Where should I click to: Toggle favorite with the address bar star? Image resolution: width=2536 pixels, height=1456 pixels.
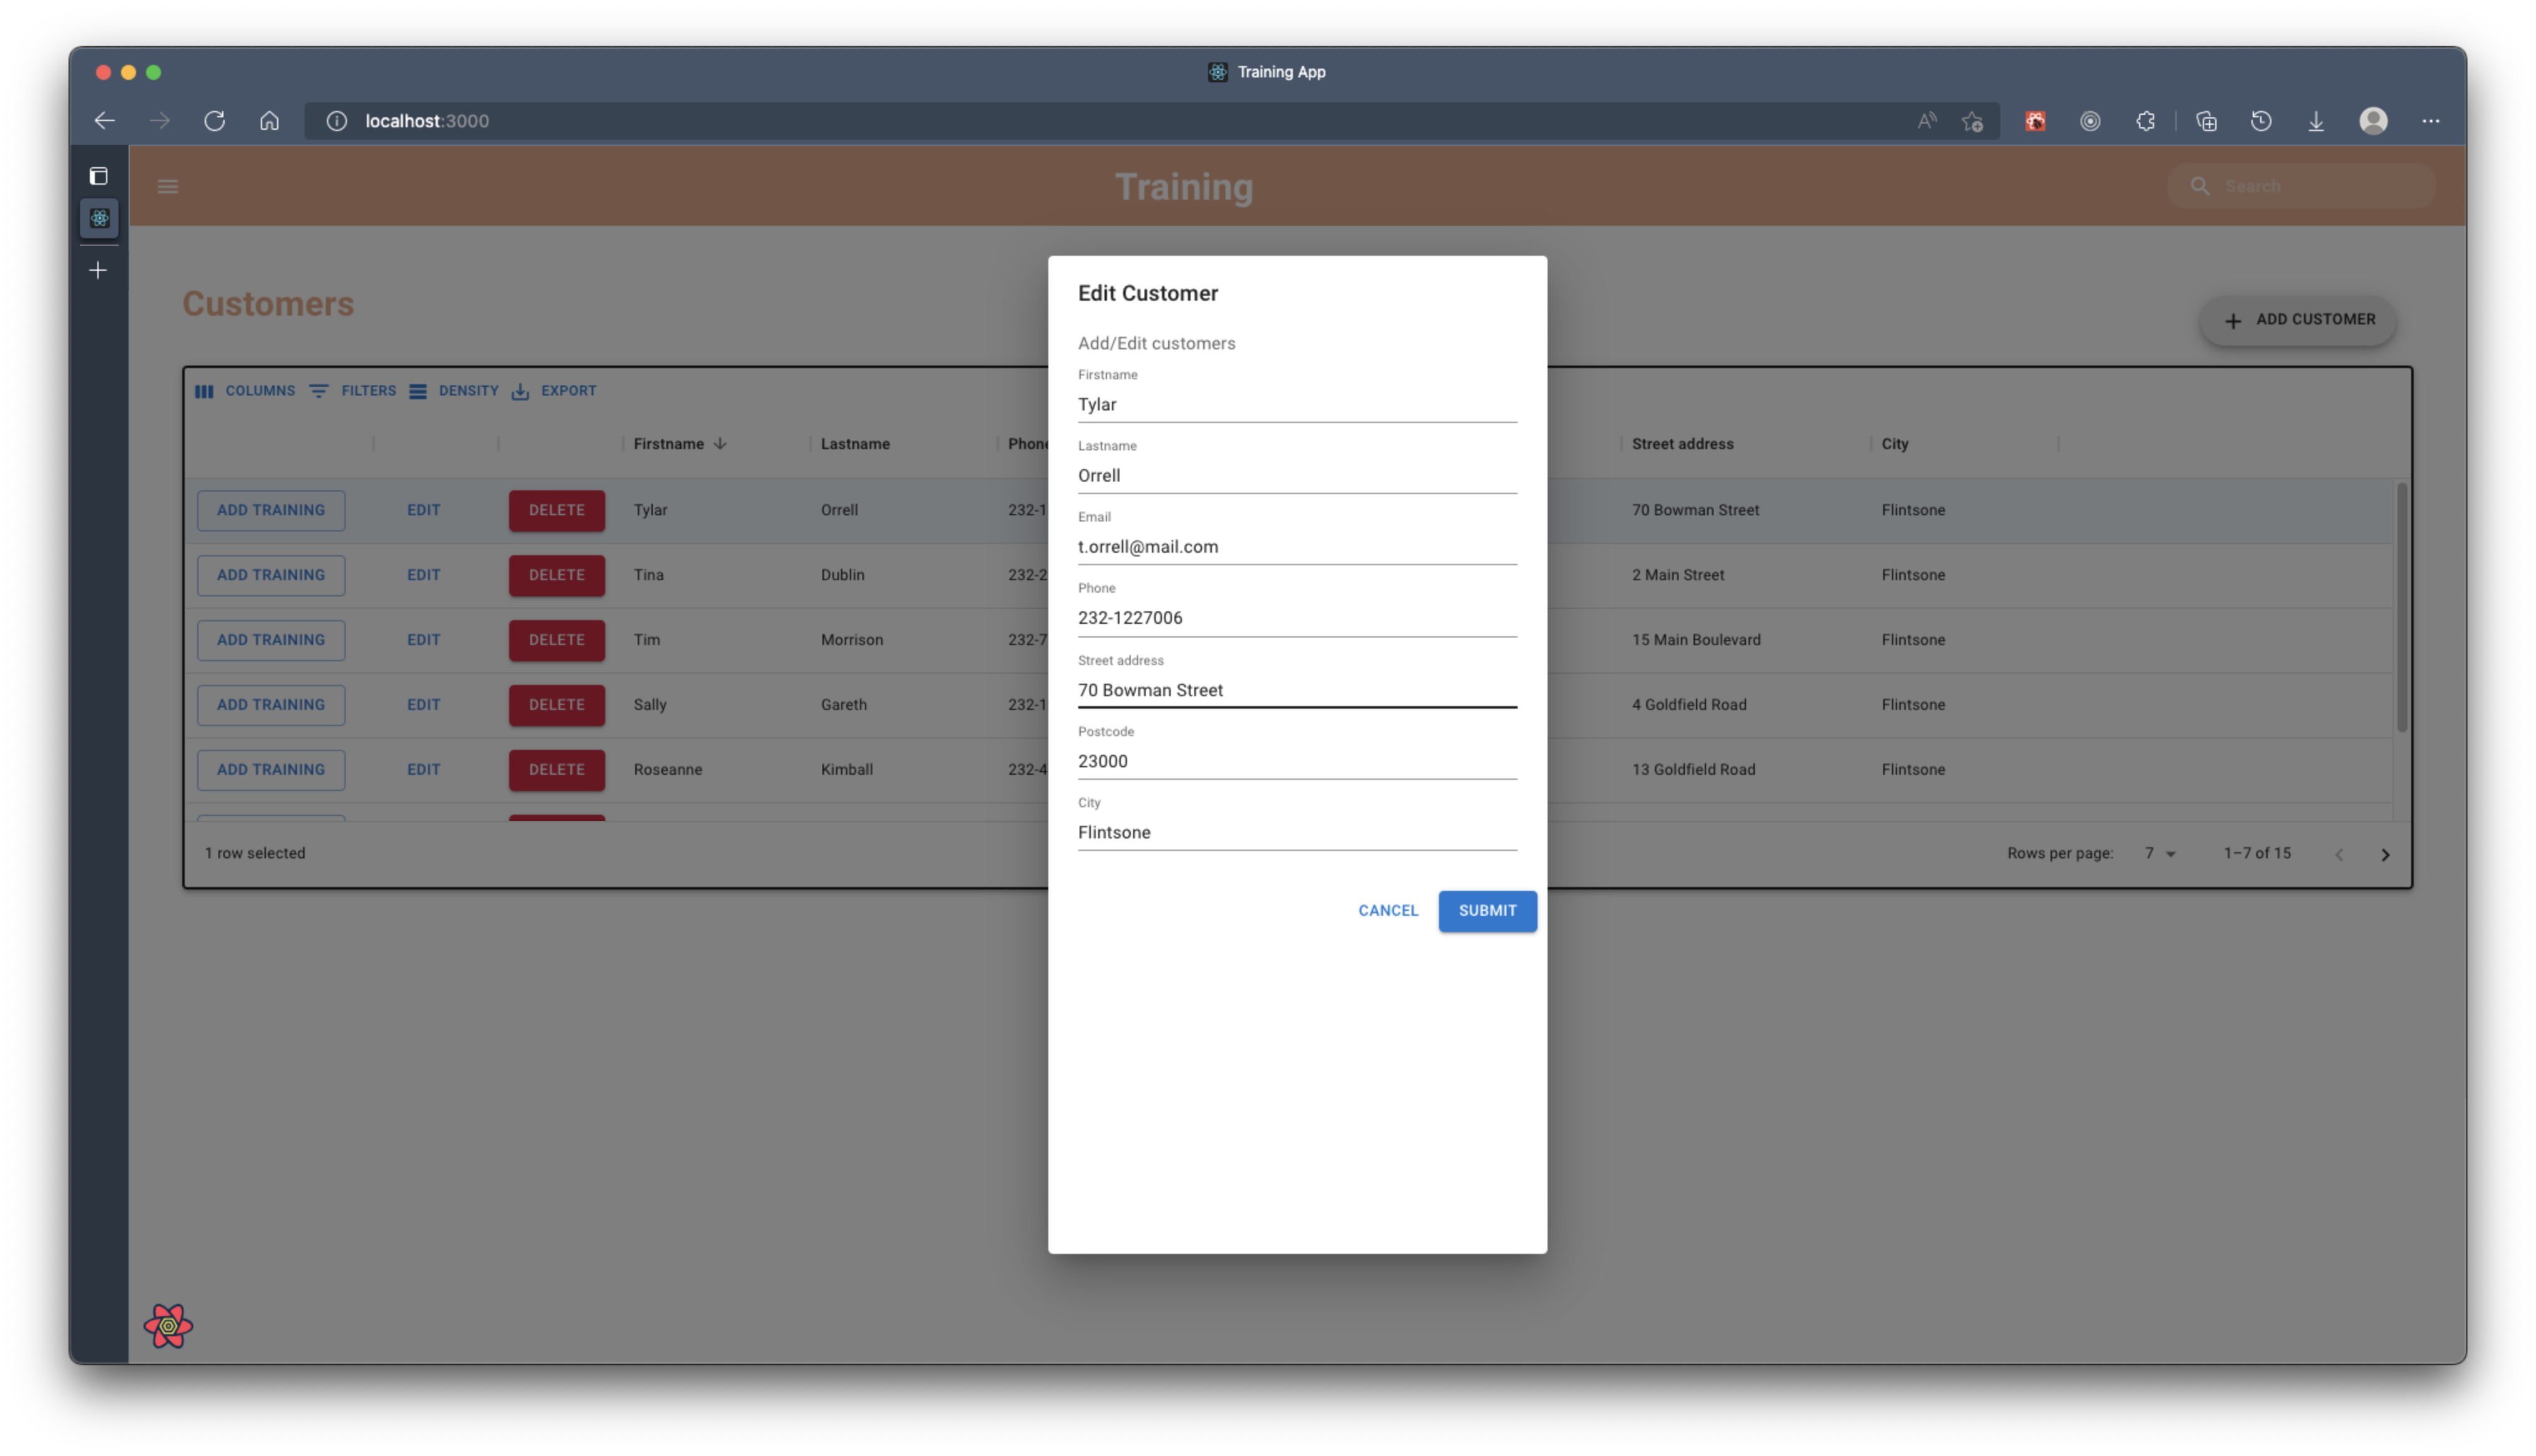[x=1973, y=120]
